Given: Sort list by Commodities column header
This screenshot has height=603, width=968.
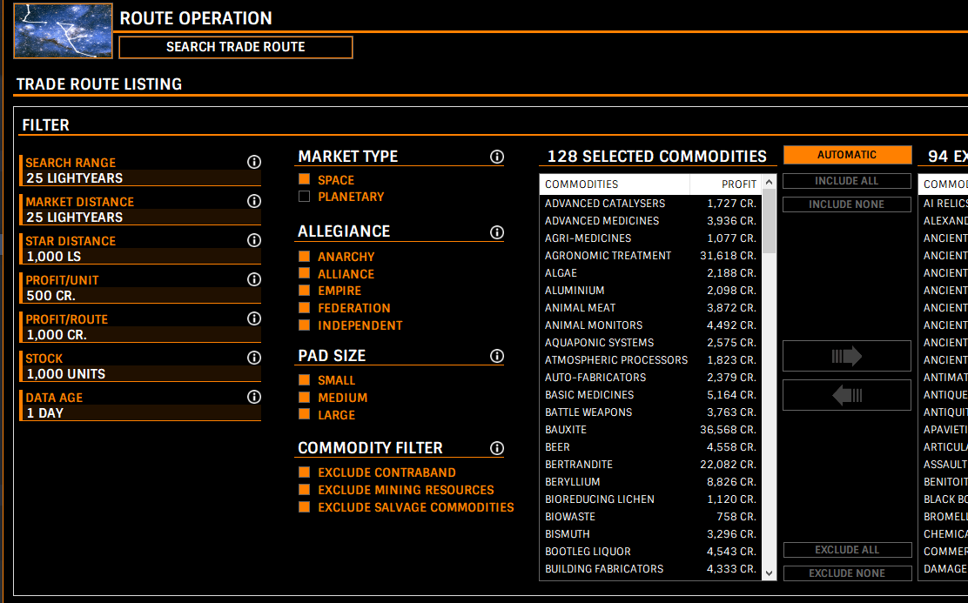Looking at the screenshot, I should click(615, 184).
